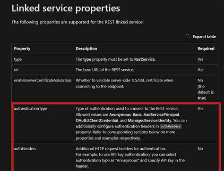The height and width of the screenshot is (171, 224).
Task: Click the Expand table icon
Action: coord(188,36)
